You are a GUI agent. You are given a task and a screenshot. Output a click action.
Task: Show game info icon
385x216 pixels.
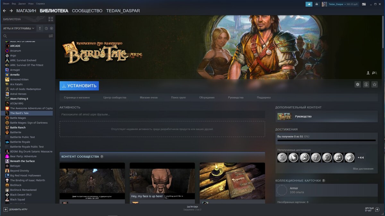tap(366, 84)
